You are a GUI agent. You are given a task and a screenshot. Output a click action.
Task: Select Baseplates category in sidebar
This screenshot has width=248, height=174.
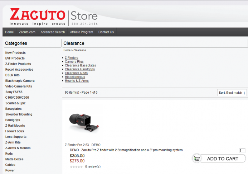[x=13, y=109]
